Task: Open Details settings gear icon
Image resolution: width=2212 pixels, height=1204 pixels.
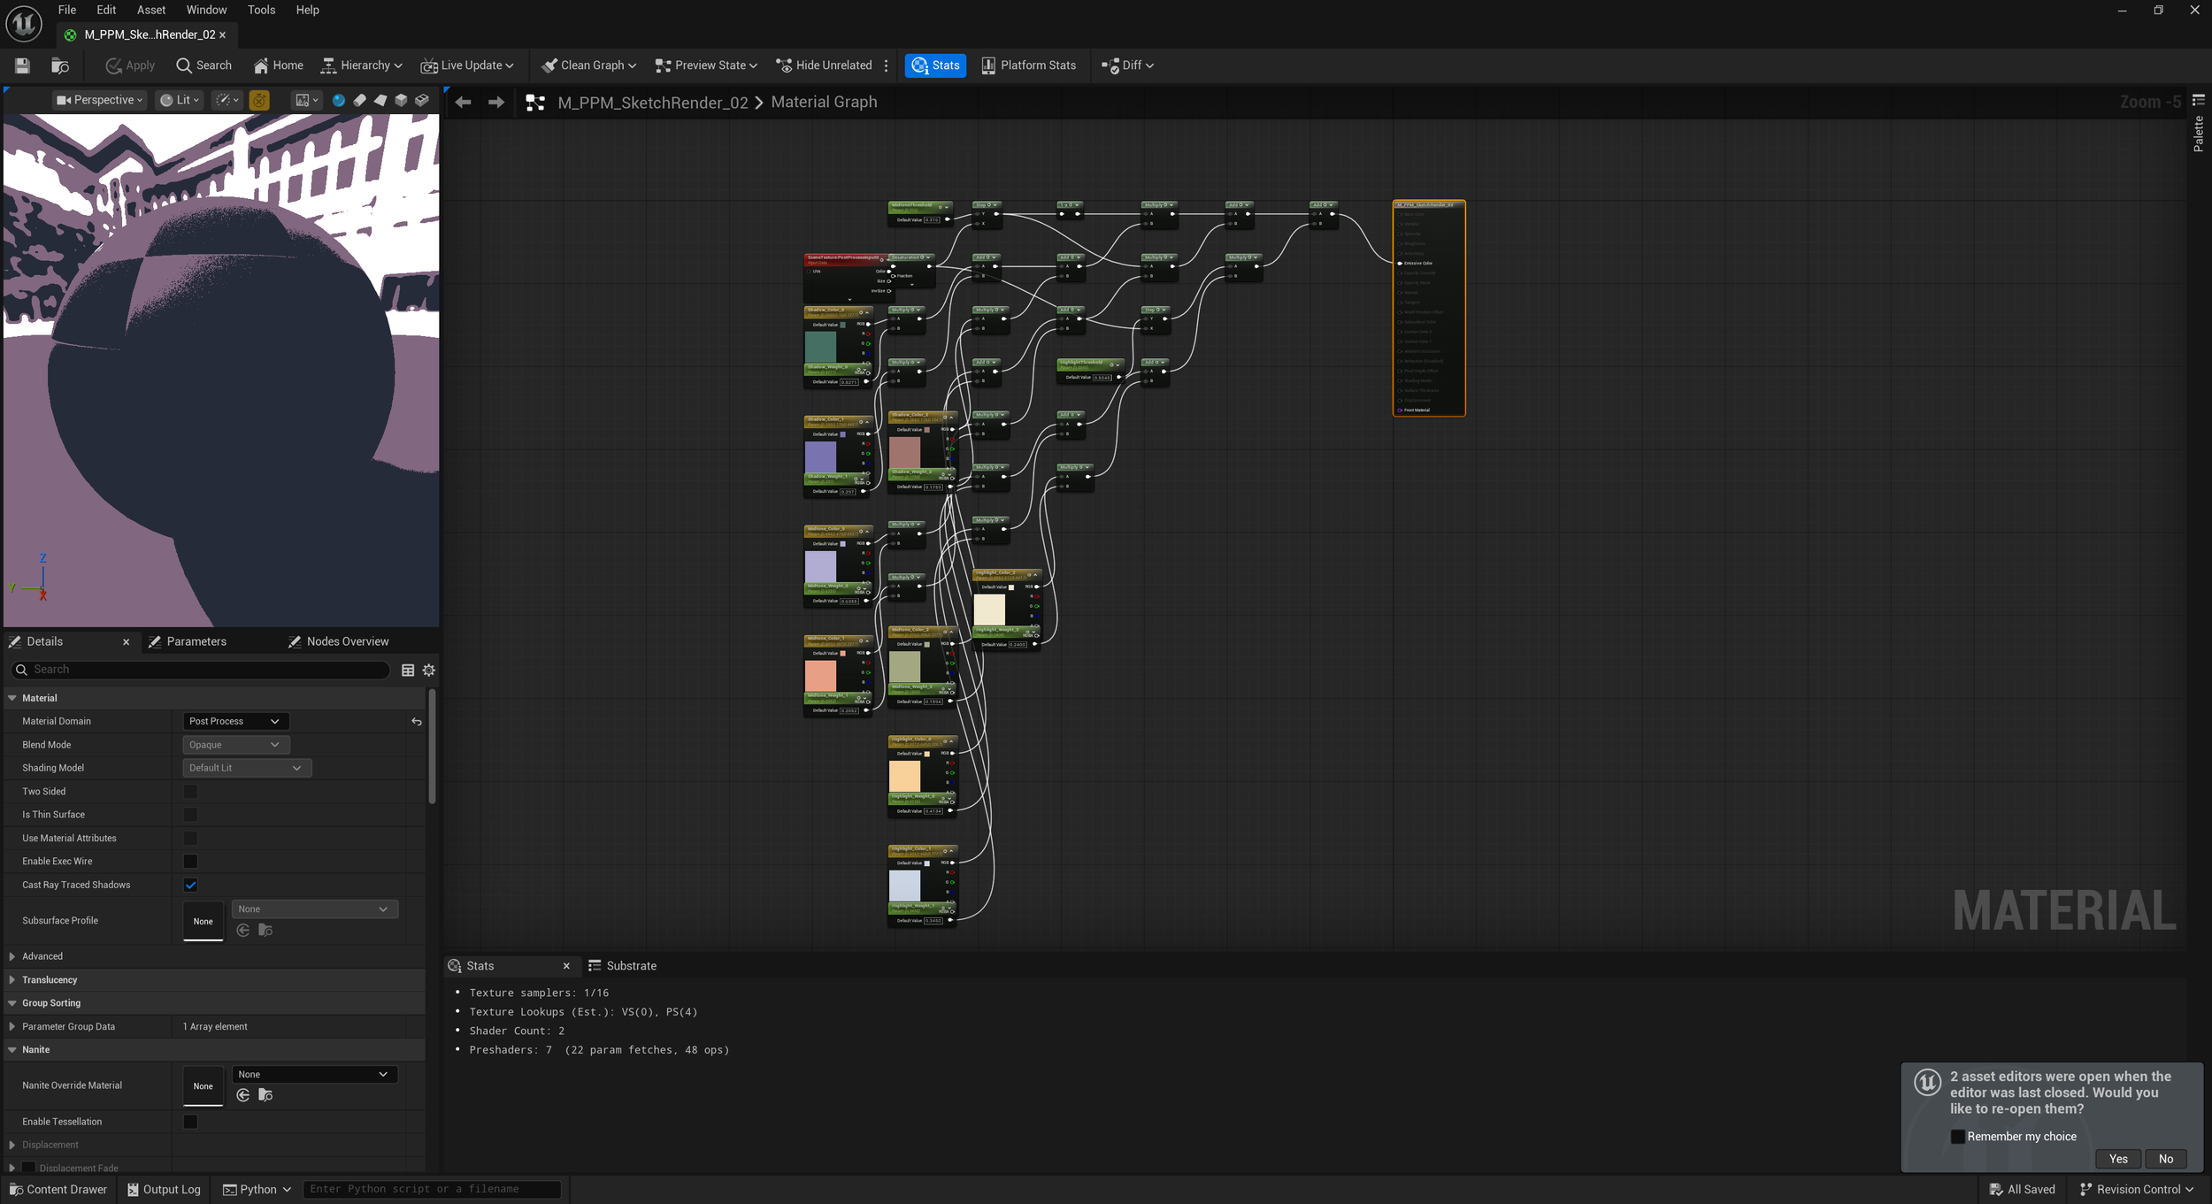Action: (429, 671)
